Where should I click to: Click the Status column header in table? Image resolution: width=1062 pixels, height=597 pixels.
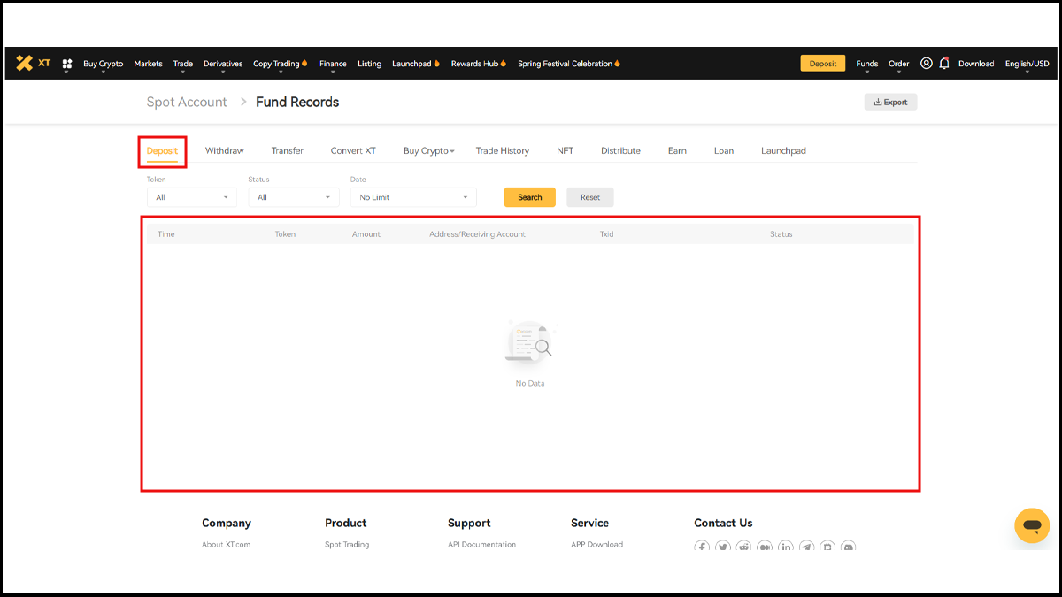[x=781, y=234]
